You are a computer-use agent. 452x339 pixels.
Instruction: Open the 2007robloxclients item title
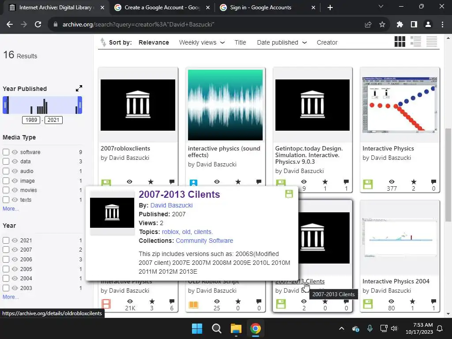click(125, 148)
